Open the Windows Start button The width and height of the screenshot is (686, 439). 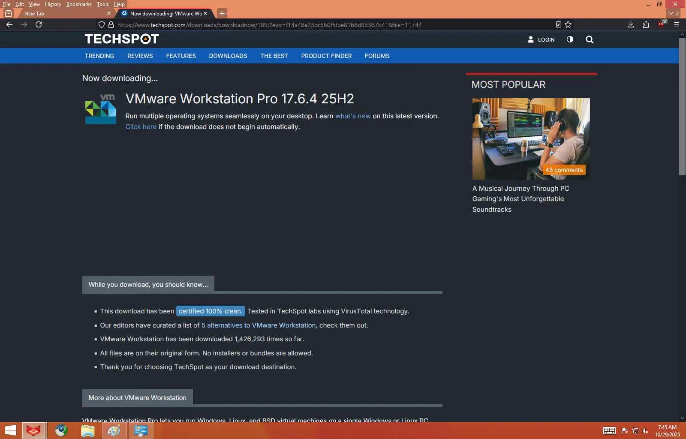tap(10, 430)
